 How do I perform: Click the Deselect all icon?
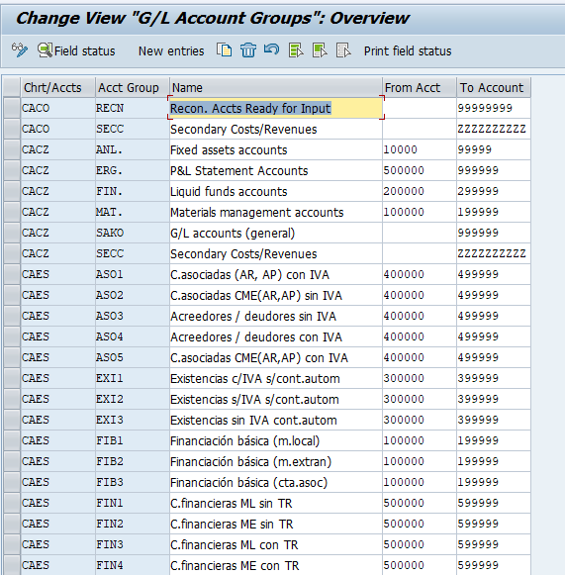[x=343, y=50]
